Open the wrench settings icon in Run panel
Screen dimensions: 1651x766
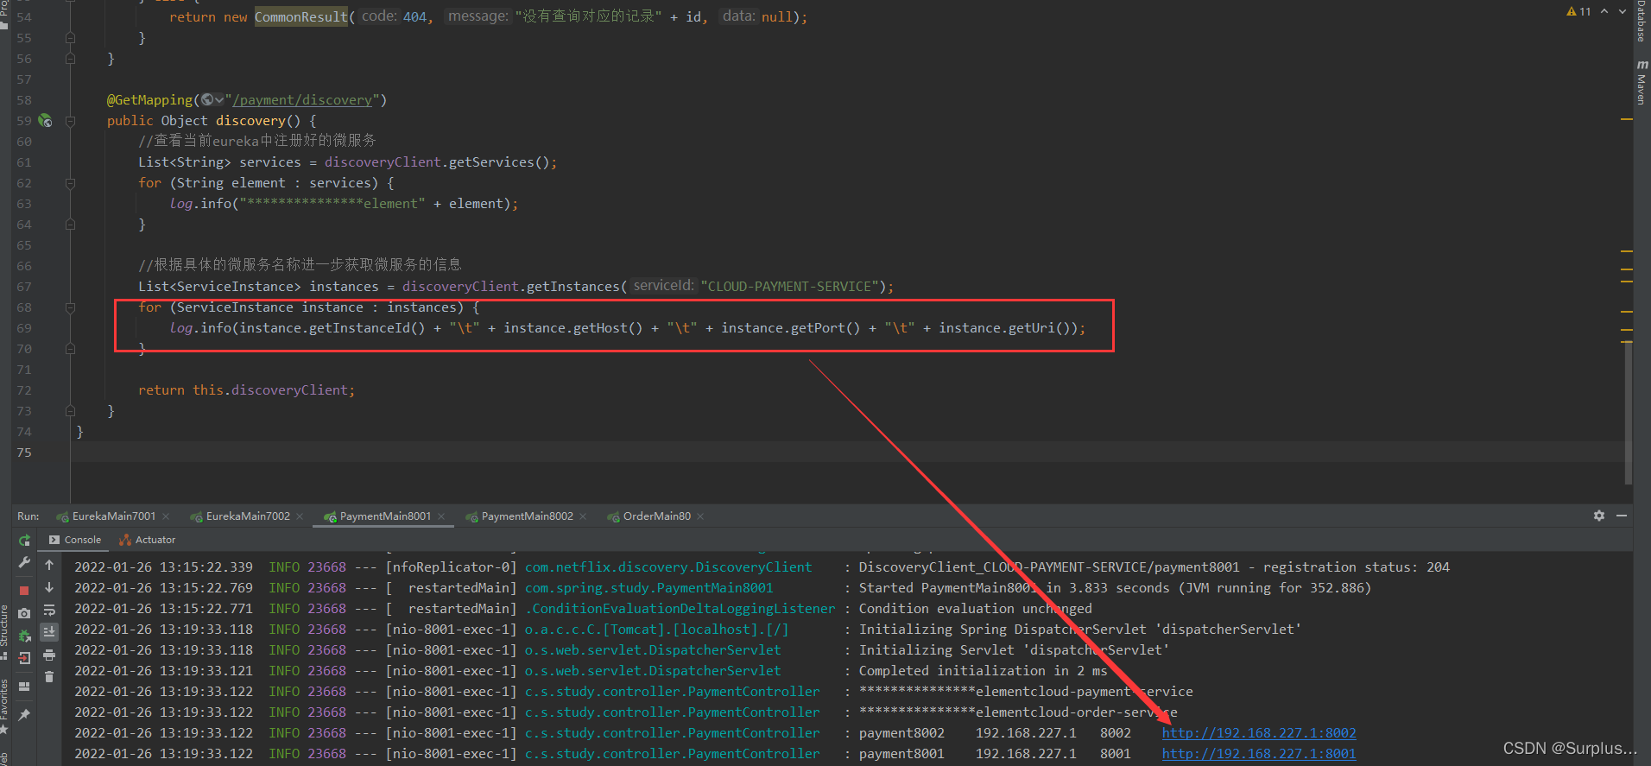pyautogui.click(x=24, y=562)
